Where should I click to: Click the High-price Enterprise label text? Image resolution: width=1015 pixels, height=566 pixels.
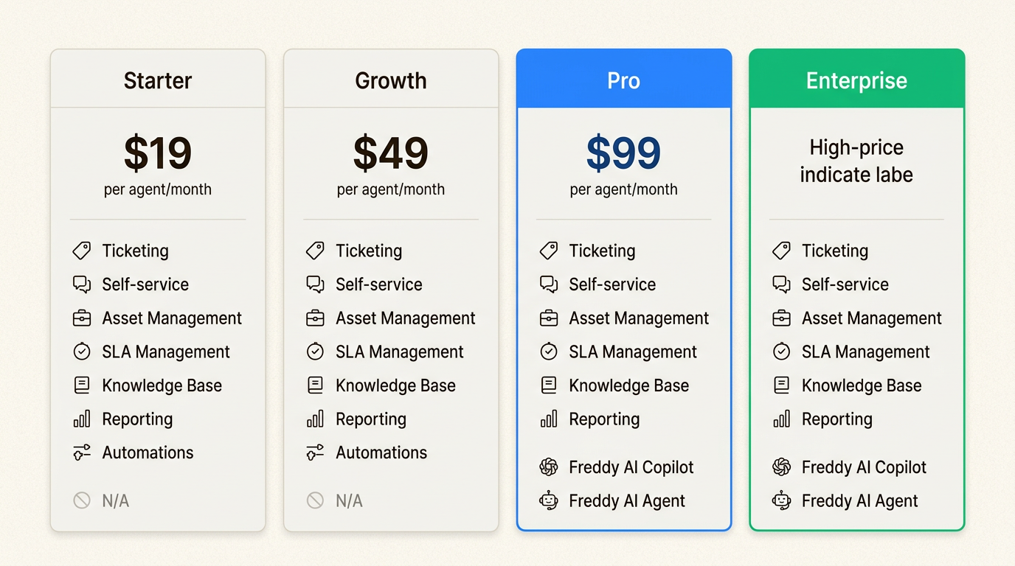(x=856, y=161)
